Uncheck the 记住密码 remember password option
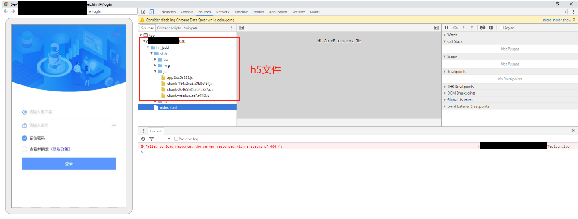Screen dimensions: 578x219 tap(25, 138)
